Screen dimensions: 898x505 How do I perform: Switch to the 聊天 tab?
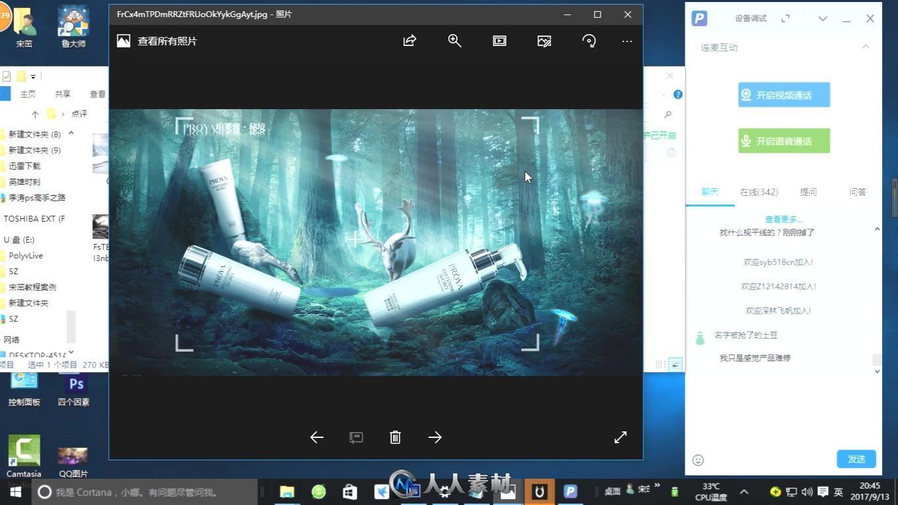710,192
